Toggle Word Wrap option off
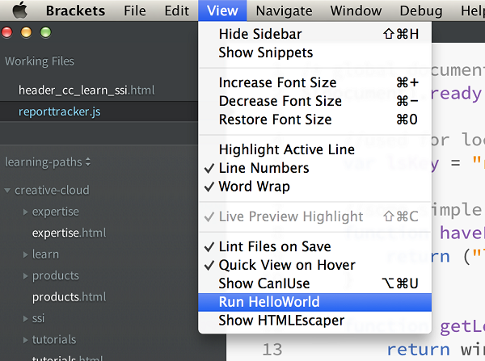This screenshot has height=361, width=485. pyautogui.click(x=315, y=187)
